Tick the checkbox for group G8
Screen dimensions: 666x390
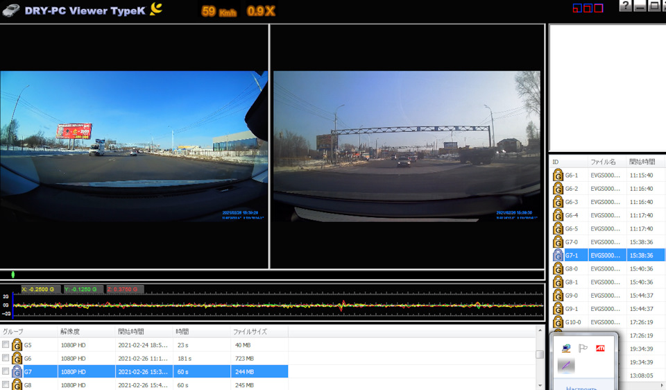pos(6,384)
